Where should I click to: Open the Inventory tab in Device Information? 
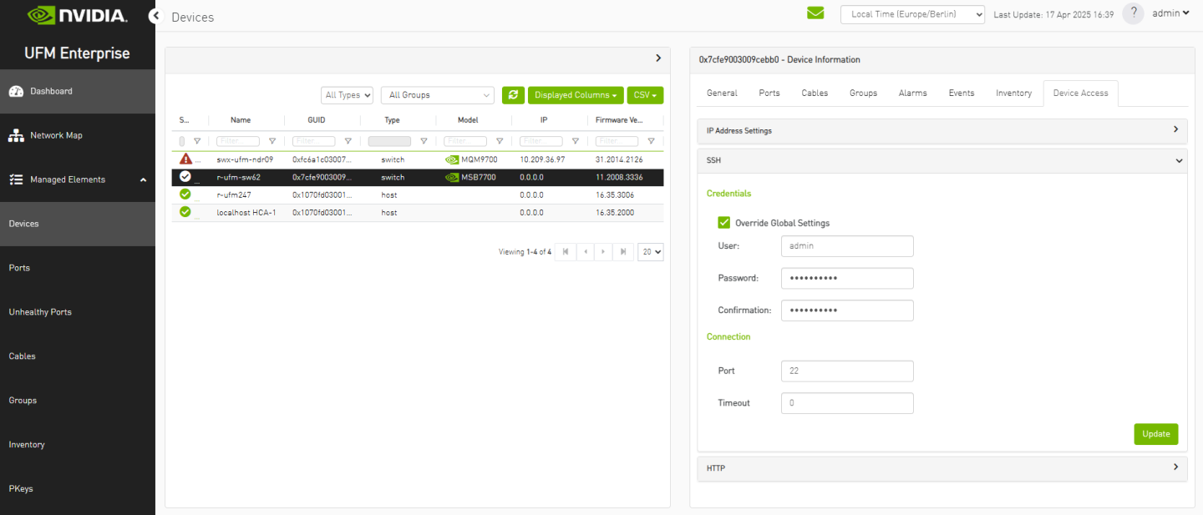pyautogui.click(x=1013, y=93)
